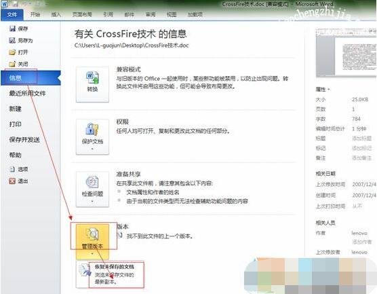Click the document icon beside 找不到此文件的上一个版本
This screenshot has height=294, width=377.
click(x=120, y=235)
